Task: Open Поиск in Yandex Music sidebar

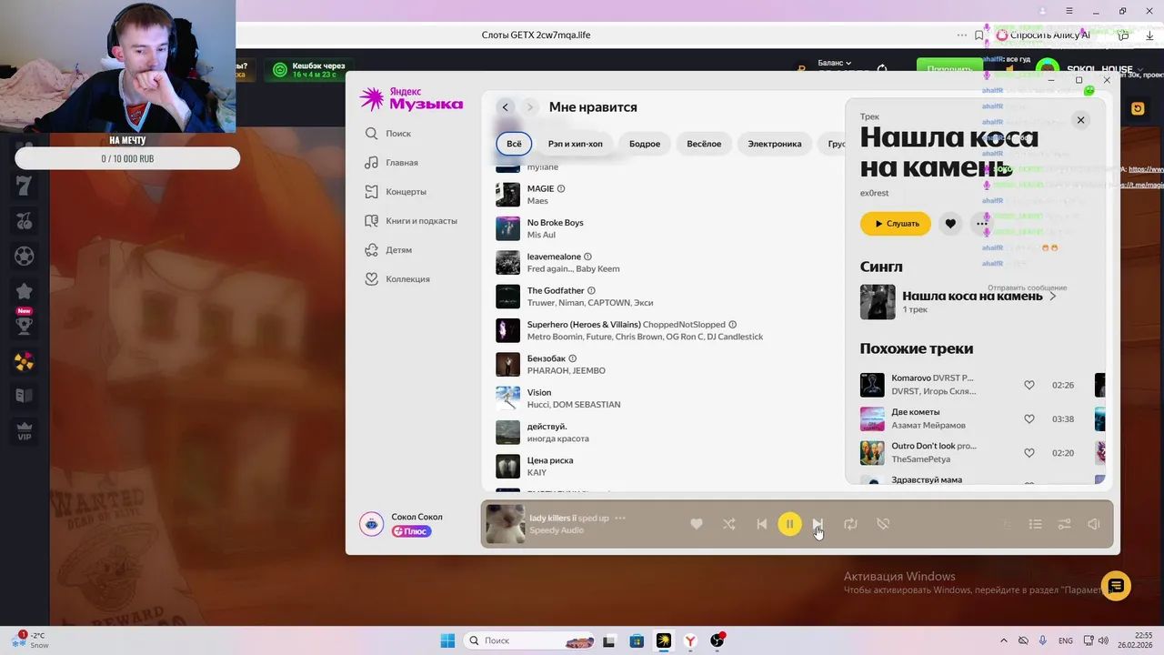Action: 388,134
